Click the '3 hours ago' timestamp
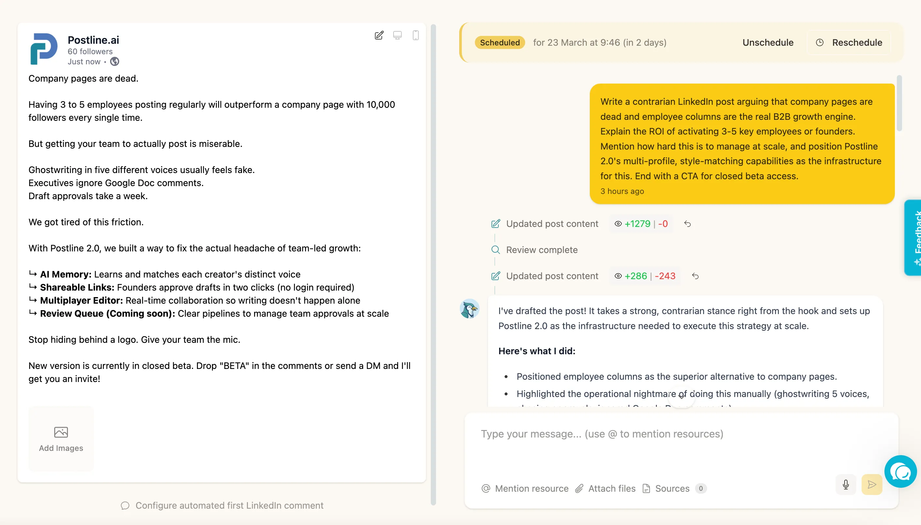 622,191
